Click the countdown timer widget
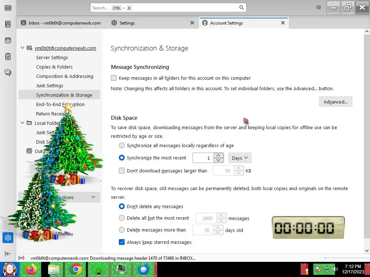Screen dimensions: 370x277 [x=308, y=228]
